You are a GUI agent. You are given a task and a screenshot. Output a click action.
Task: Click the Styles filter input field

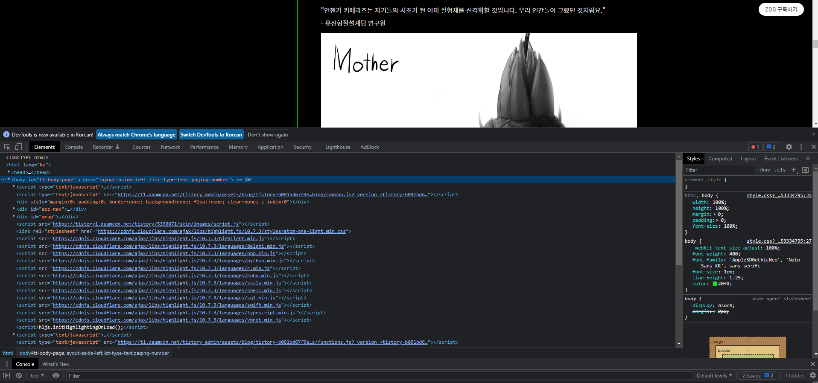pos(719,170)
